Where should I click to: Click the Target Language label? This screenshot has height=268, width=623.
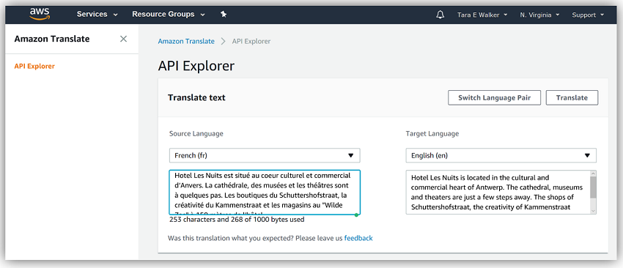tap(432, 134)
